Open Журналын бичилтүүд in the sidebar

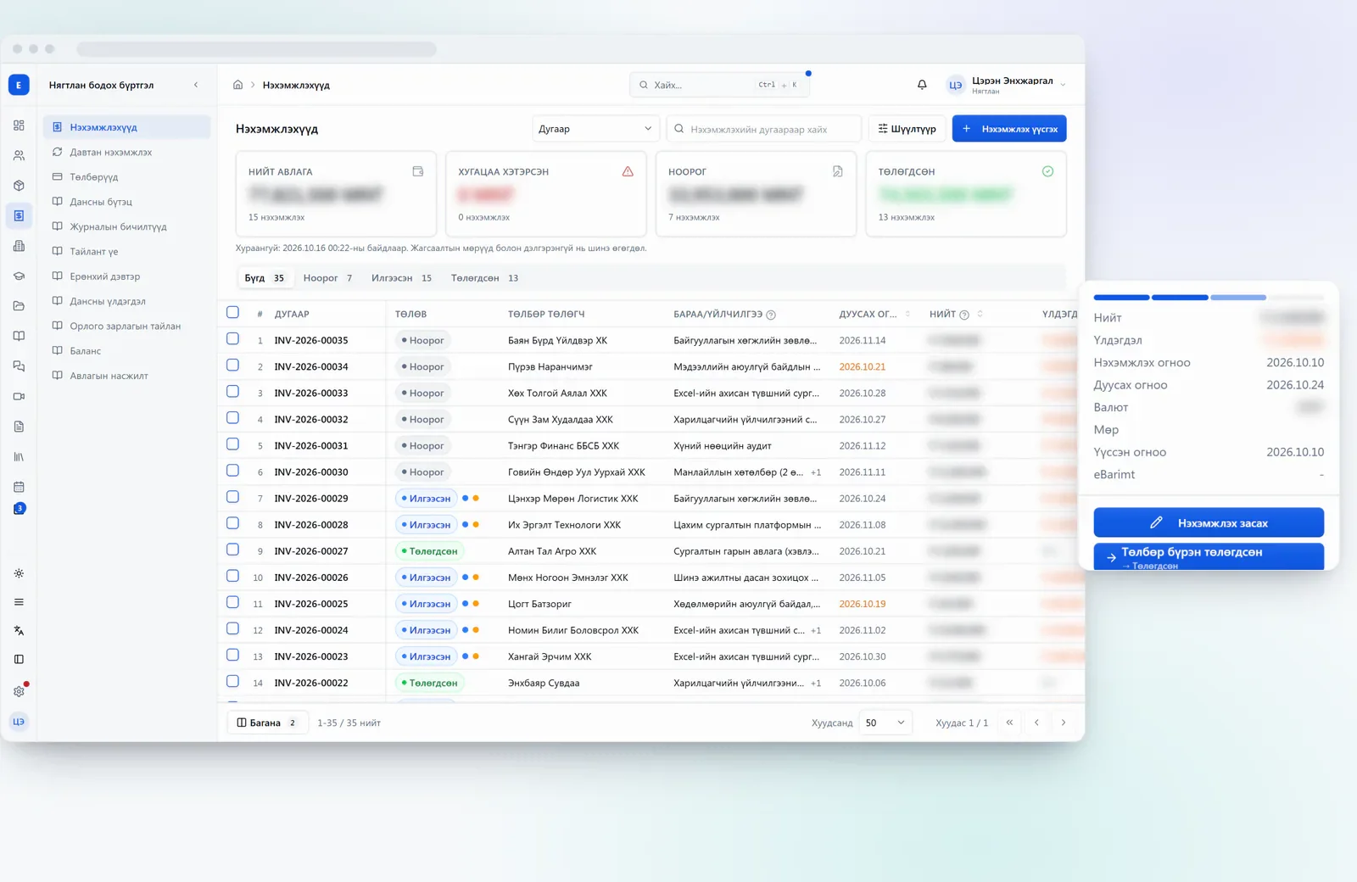(127, 226)
